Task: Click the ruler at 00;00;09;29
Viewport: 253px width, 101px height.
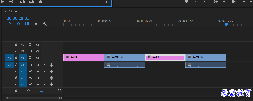Action: pos(144,21)
